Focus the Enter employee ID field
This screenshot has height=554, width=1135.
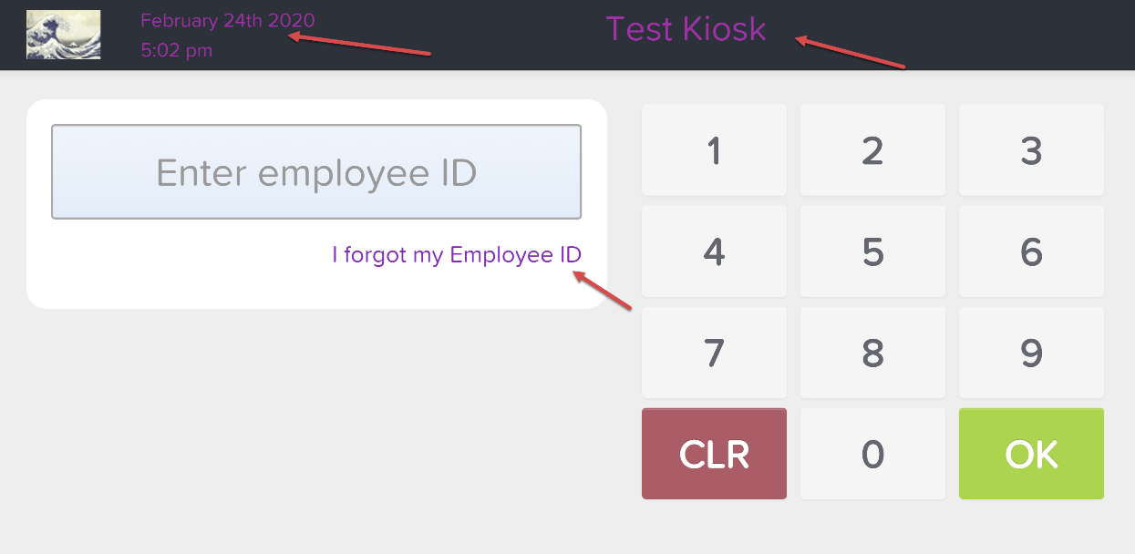point(316,172)
